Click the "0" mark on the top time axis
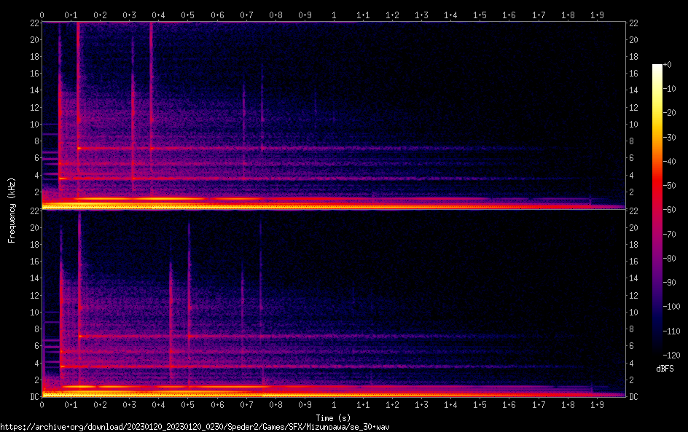 coord(42,15)
